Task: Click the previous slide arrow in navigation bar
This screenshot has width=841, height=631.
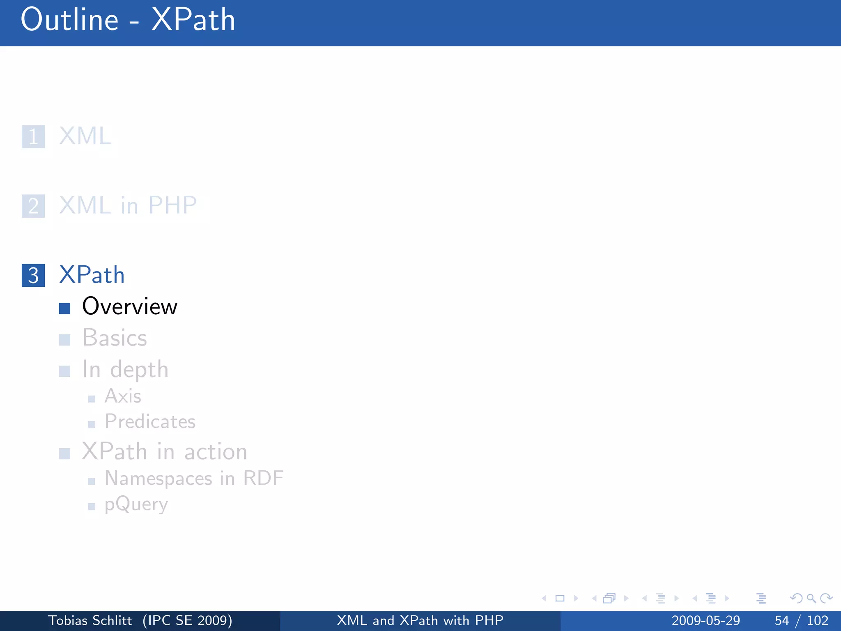Action: tap(544, 599)
